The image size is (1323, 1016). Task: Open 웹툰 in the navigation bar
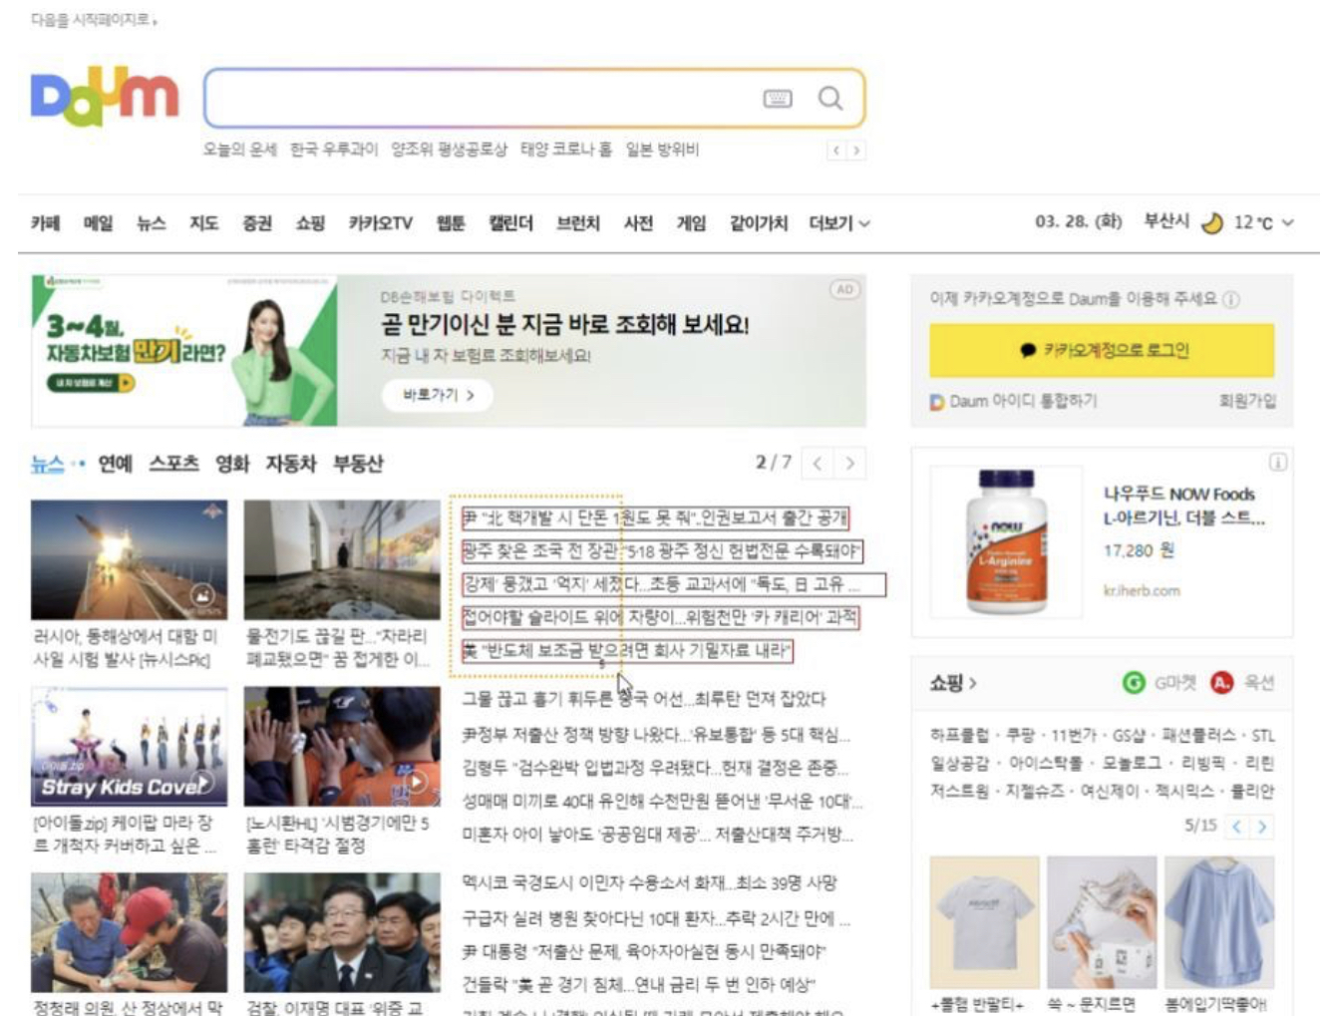[451, 223]
